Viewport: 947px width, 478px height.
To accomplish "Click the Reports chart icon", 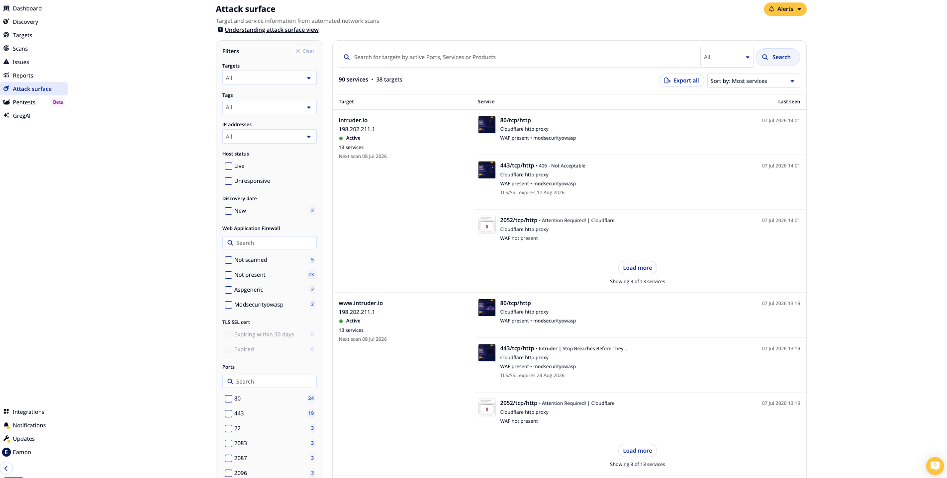I will pyautogui.click(x=6, y=75).
